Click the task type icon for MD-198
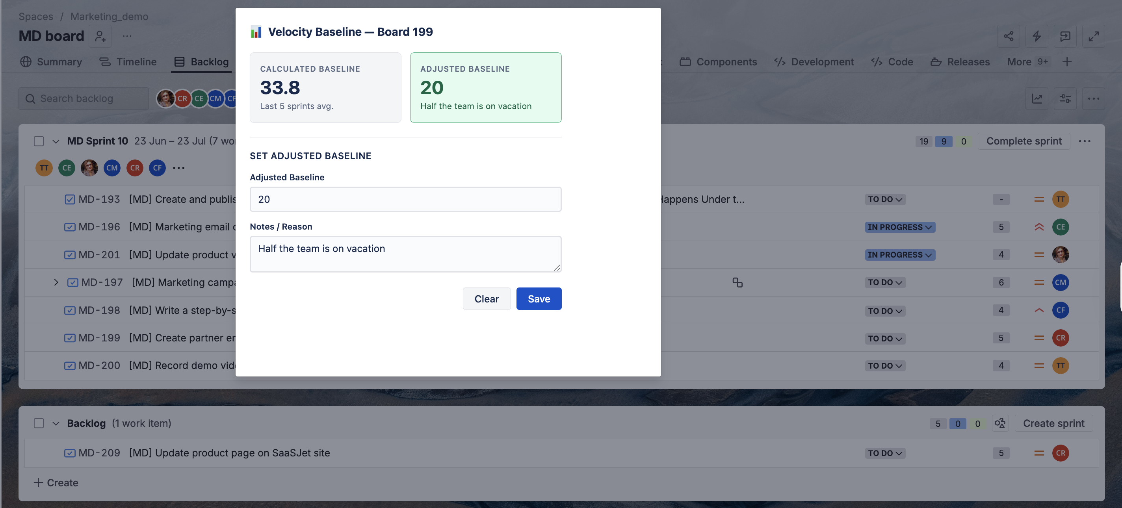Viewport: 1122px width, 508px height. 70,310
